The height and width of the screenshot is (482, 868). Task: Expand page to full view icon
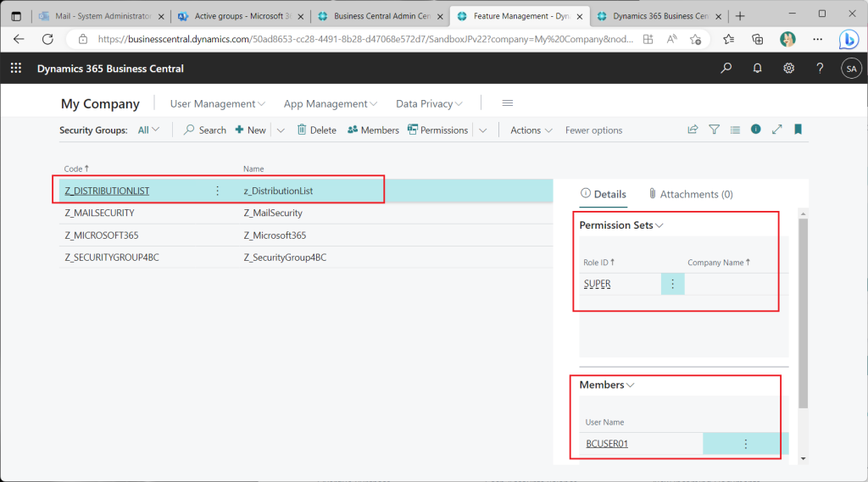pyautogui.click(x=777, y=129)
